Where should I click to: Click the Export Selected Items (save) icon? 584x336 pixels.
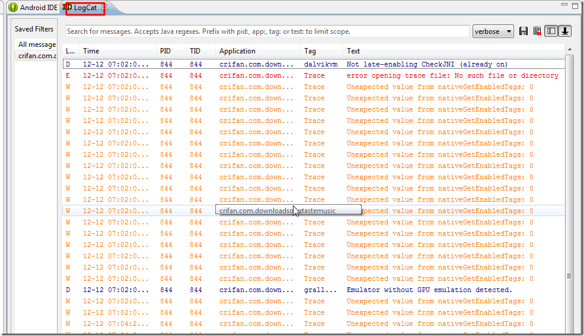tap(524, 31)
